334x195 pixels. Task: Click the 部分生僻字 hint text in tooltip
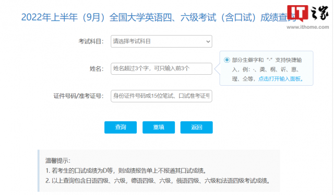click(x=267, y=70)
